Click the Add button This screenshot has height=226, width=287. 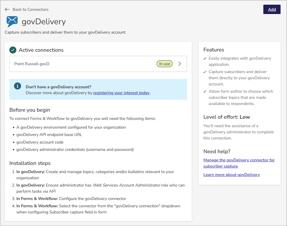coord(272,9)
